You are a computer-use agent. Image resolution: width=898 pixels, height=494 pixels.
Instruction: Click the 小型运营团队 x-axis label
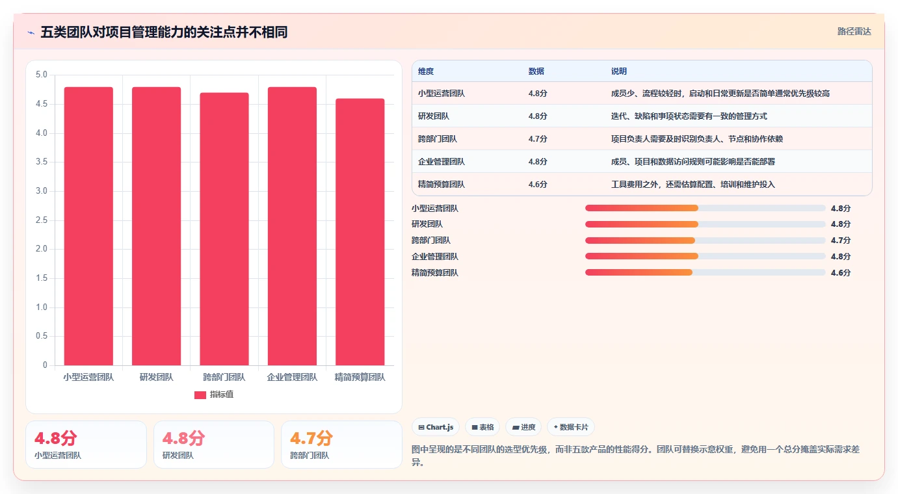click(88, 377)
